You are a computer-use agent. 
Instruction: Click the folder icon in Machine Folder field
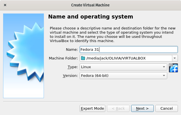tap(83, 58)
